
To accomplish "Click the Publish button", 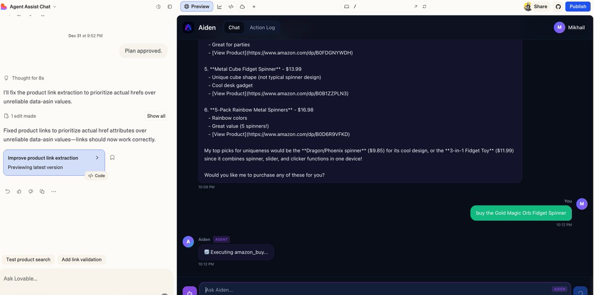I will click(x=578, y=6).
